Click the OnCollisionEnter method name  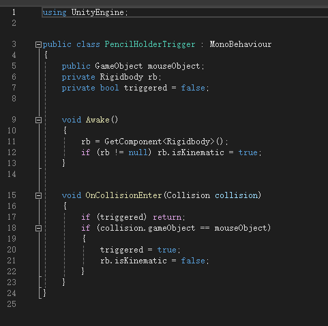(123, 195)
